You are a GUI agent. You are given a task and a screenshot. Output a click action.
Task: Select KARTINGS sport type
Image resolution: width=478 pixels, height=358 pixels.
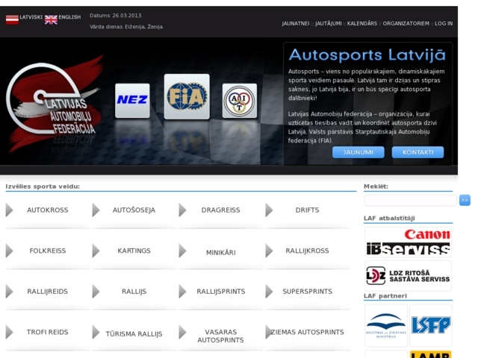coord(134,251)
